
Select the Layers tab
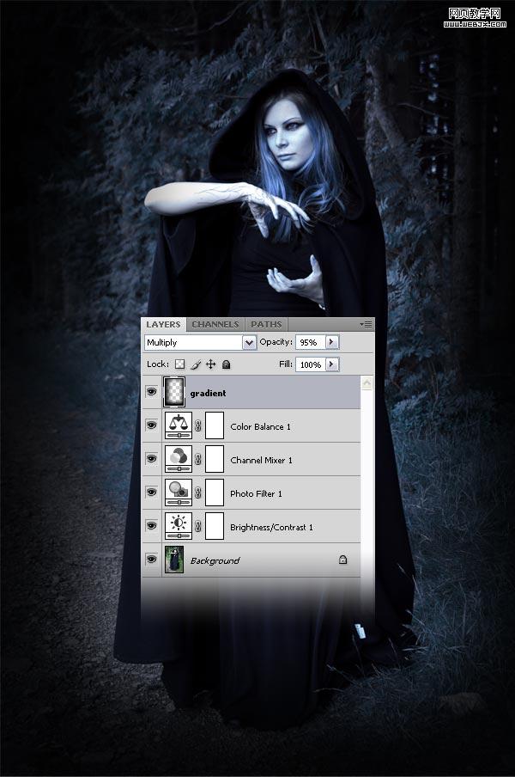pyautogui.click(x=163, y=325)
